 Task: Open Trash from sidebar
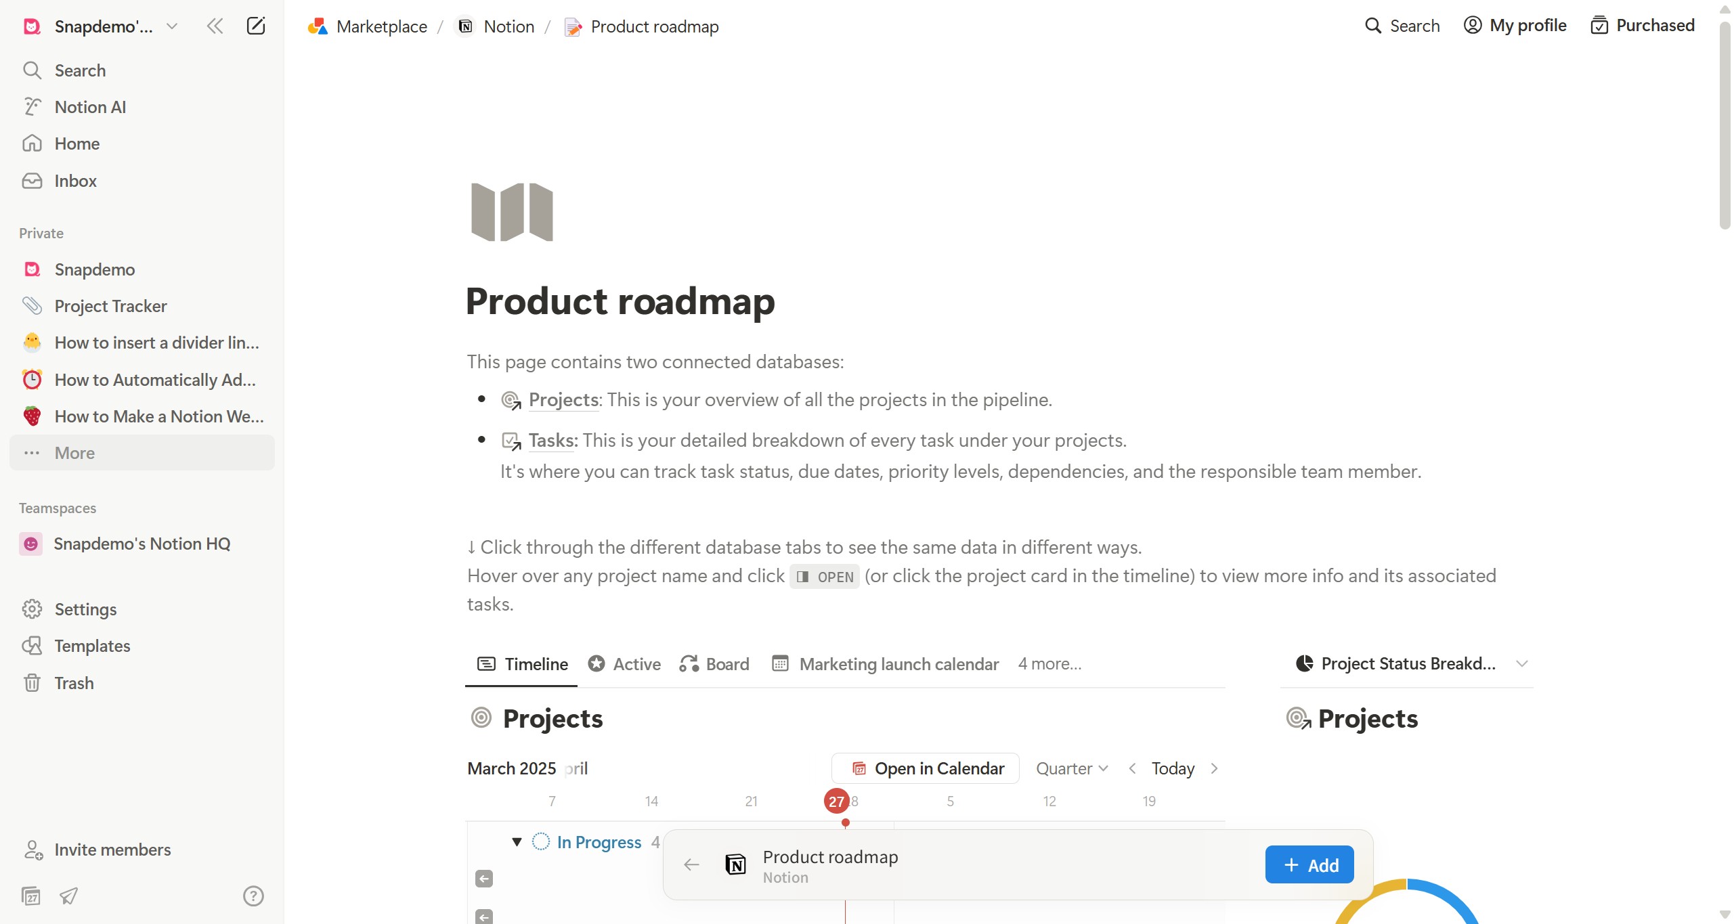(x=142, y=683)
